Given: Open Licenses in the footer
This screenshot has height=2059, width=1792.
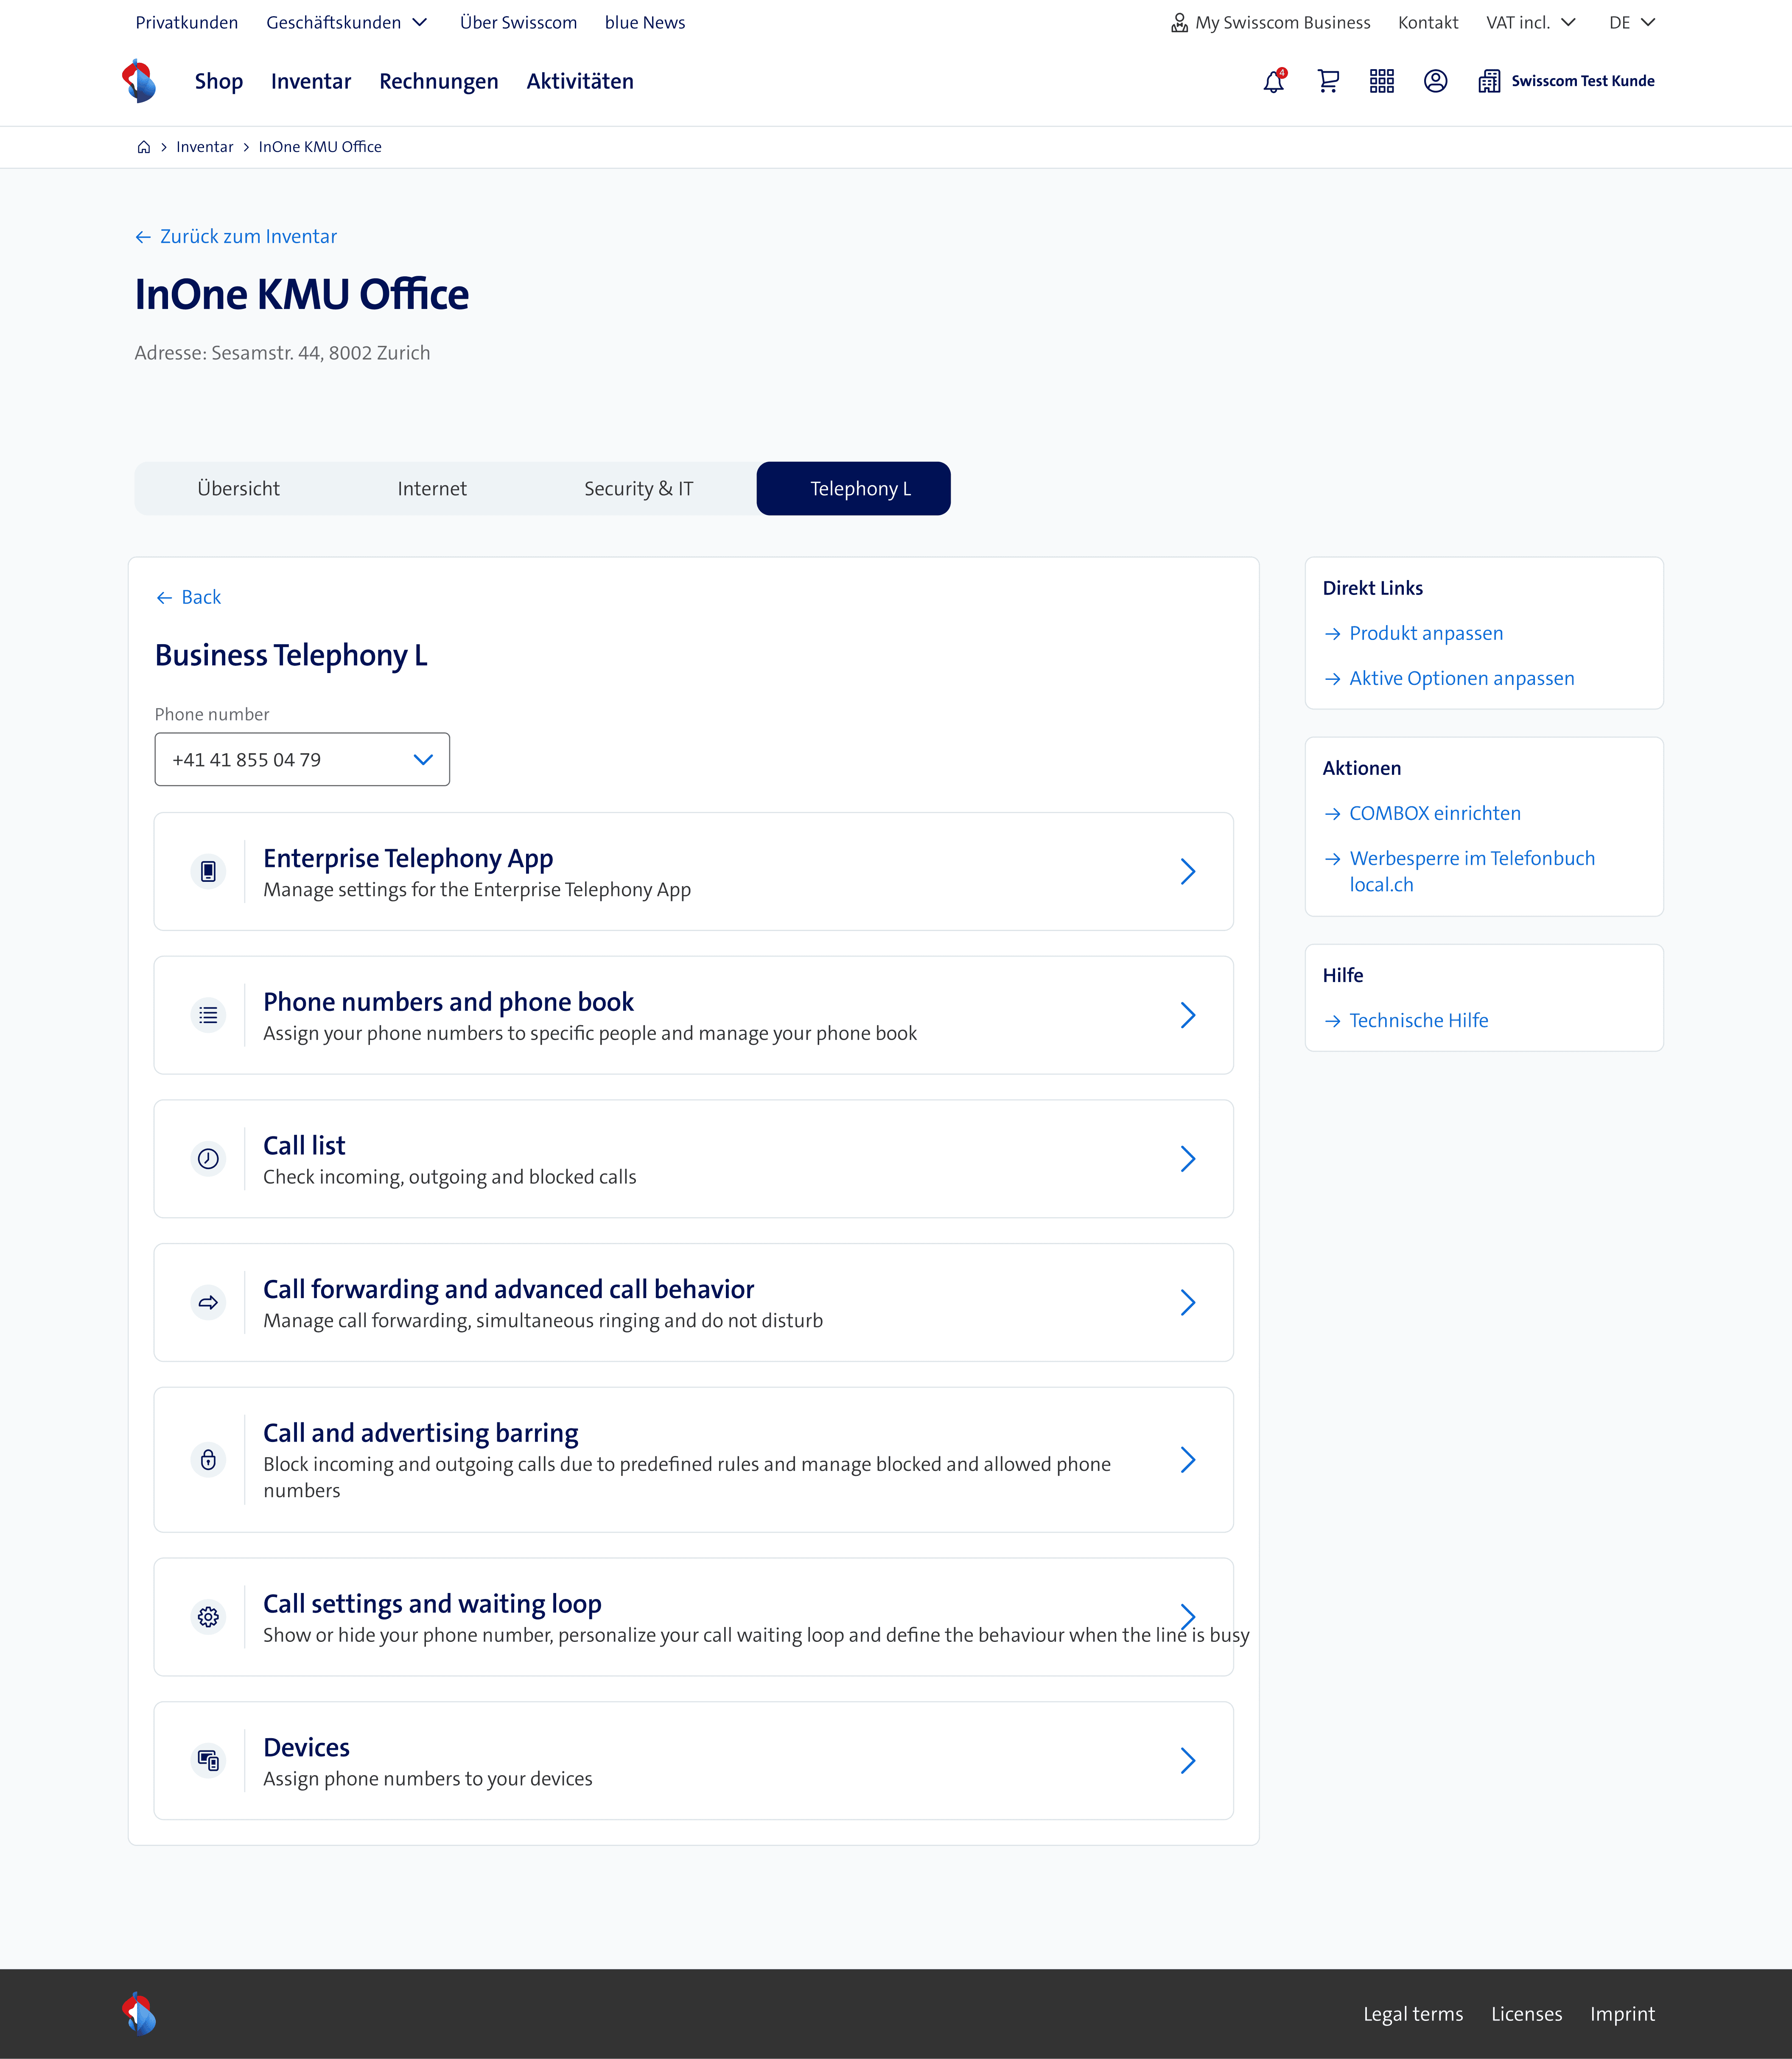Looking at the screenshot, I should pos(1526,2014).
